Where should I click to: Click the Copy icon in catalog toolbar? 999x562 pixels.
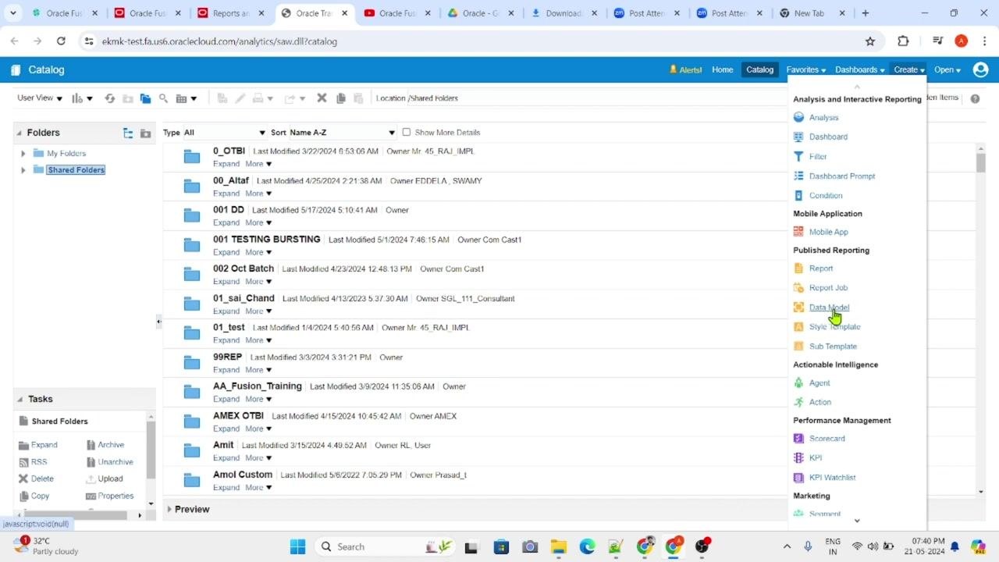pyautogui.click(x=340, y=98)
